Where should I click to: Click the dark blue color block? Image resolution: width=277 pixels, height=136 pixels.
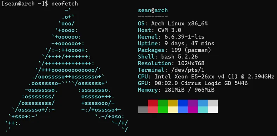click(183, 103)
